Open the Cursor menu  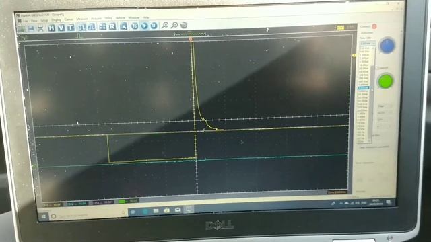point(69,19)
